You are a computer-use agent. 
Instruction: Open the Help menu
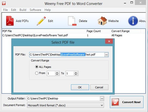tap(48, 10)
